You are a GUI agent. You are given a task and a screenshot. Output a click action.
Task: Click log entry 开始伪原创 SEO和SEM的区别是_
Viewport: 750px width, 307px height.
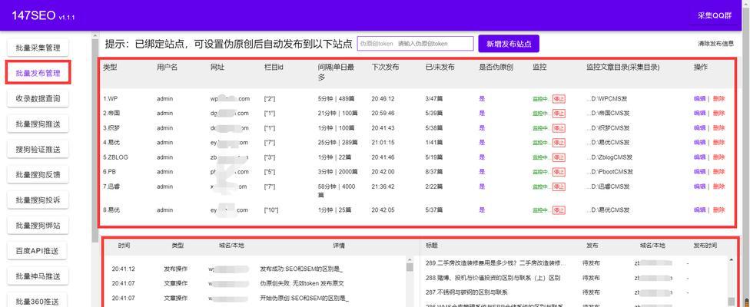304,298
